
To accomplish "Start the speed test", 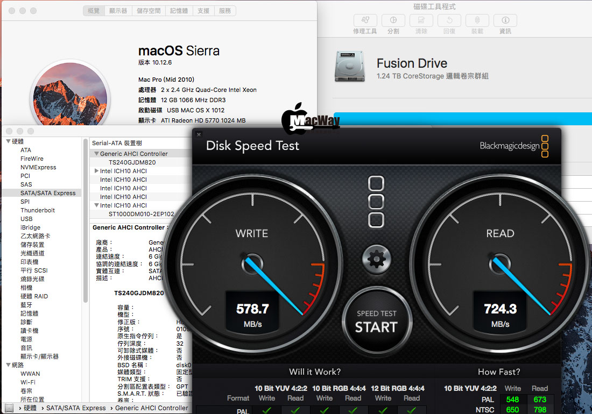I will pyautogui.click(x=376, y=322).
